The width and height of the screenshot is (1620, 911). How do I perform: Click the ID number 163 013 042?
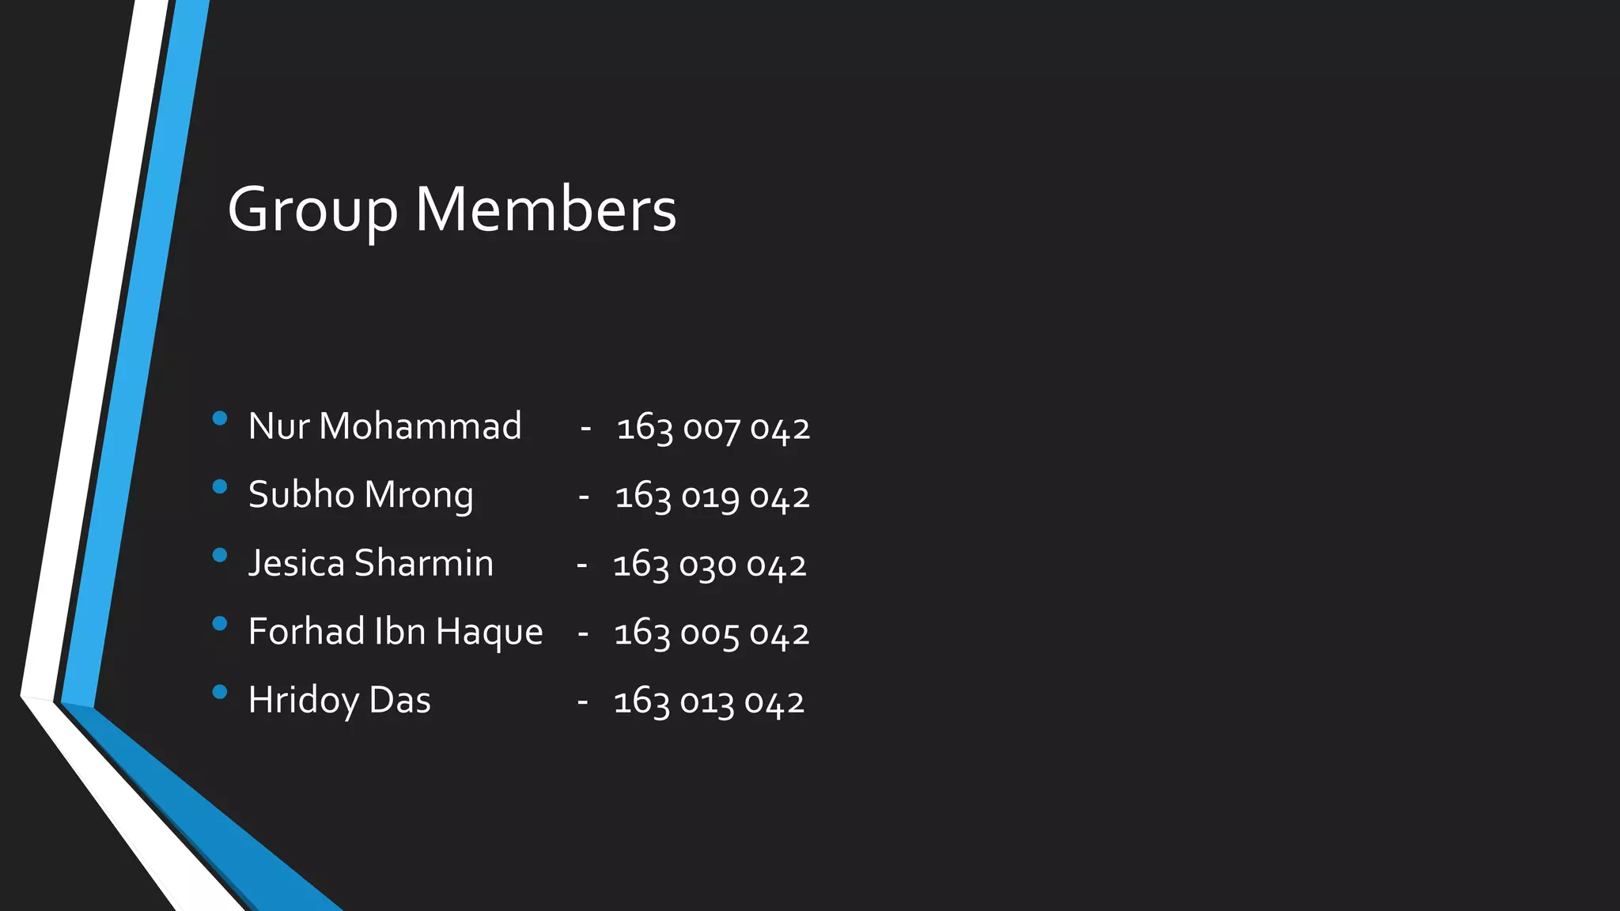pyautogui.click(x=709, y=702)
